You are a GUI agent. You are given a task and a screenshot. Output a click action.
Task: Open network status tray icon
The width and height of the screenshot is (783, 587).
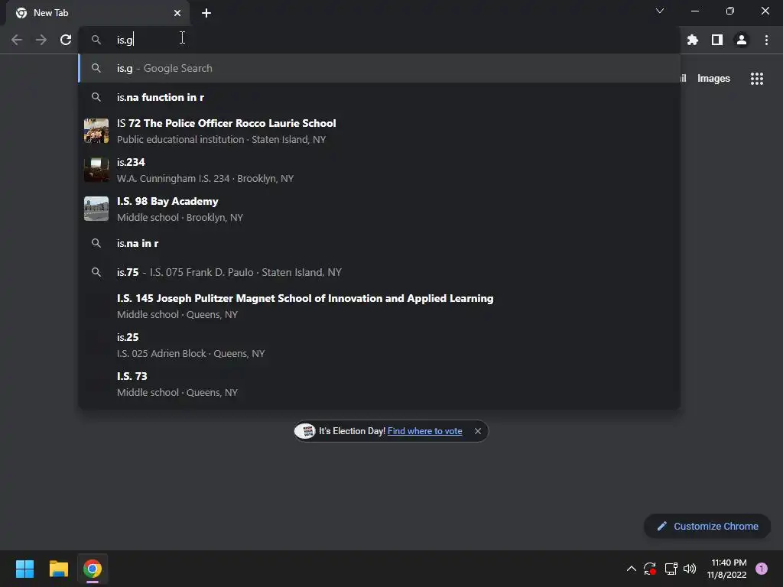(671, 569)
